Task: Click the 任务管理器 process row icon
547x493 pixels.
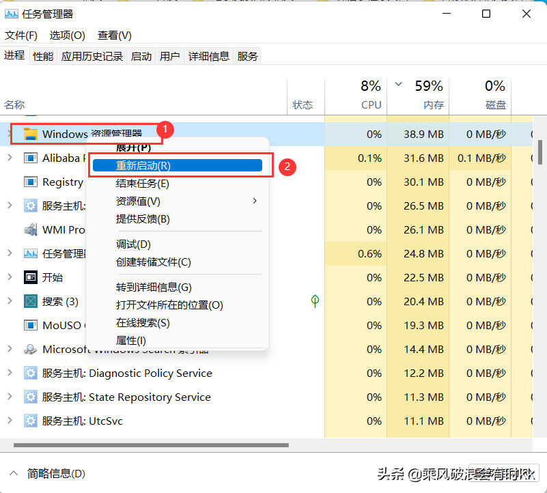Action: pos(30,253)
